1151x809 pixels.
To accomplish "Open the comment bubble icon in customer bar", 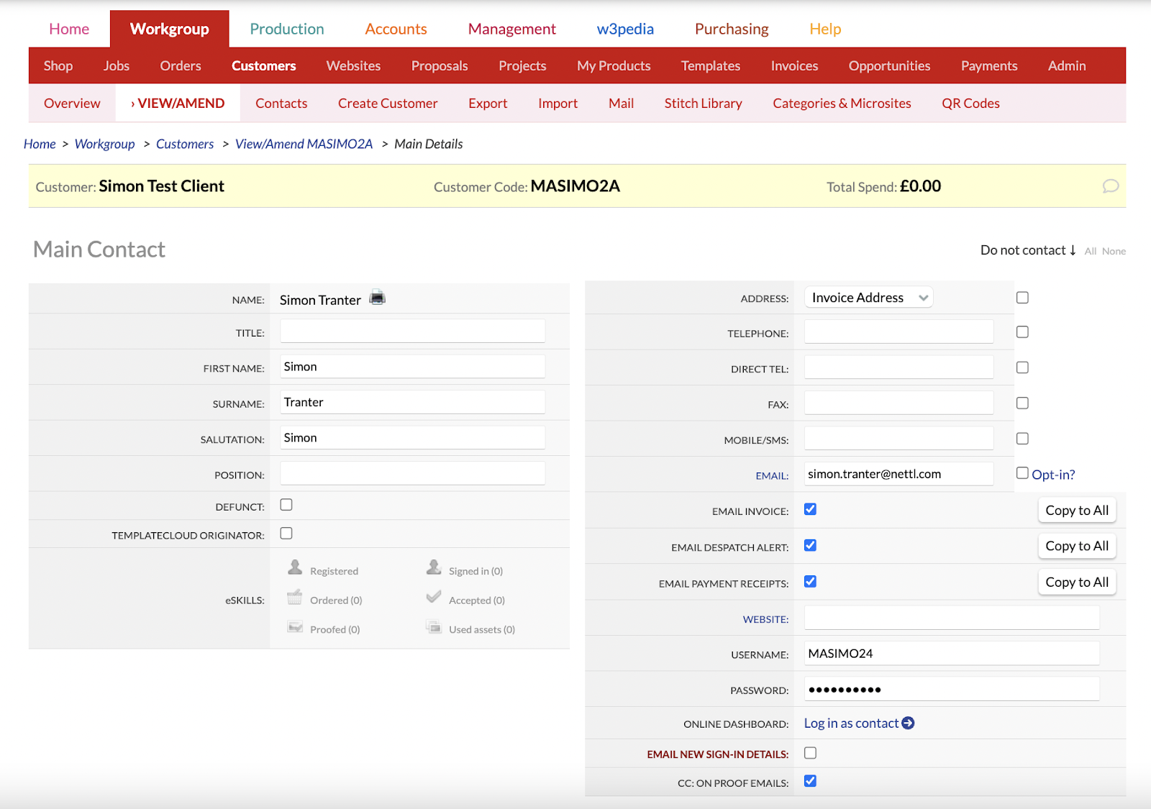I will [1111, 186].
